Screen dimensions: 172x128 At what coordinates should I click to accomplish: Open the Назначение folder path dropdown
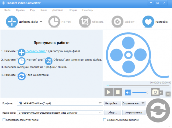(100, 113)
